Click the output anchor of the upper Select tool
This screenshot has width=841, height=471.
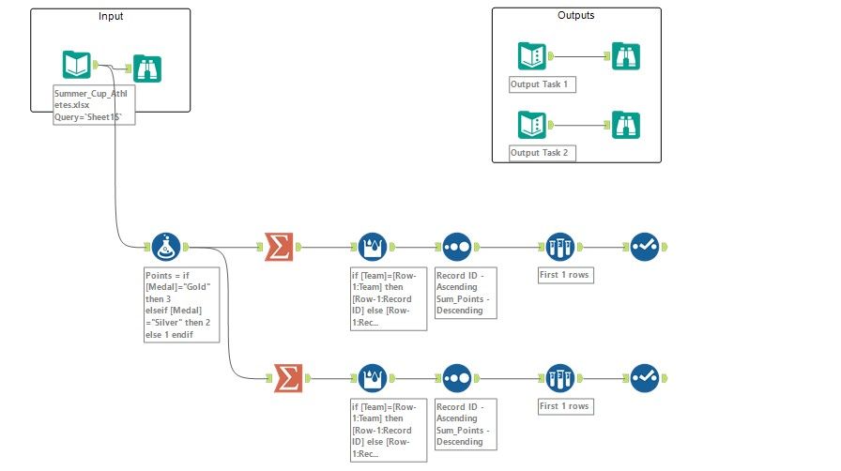click(x=665, y=247)
